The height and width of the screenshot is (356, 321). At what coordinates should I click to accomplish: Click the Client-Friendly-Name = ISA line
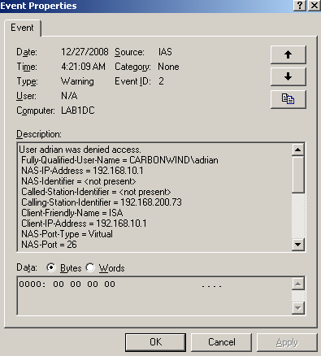pyautogui.click(x=72, y=213)
